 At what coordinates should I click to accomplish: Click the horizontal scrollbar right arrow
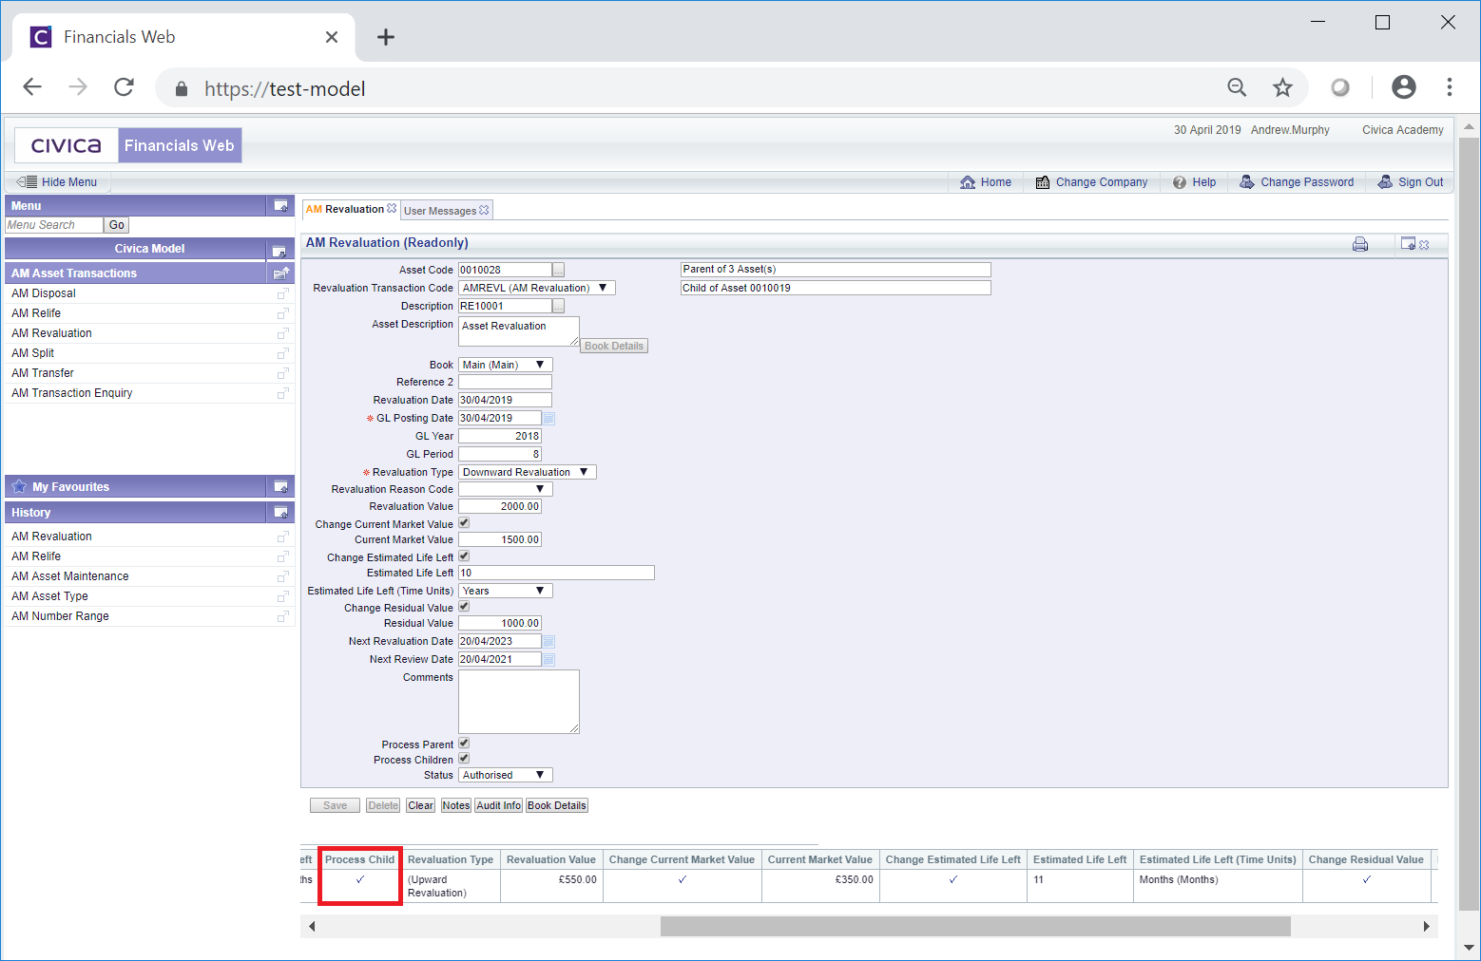(1426, 926)
